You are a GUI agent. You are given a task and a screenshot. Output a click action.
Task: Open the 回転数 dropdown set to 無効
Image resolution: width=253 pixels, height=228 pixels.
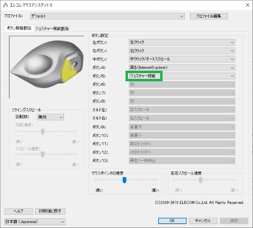click(51, 117)
